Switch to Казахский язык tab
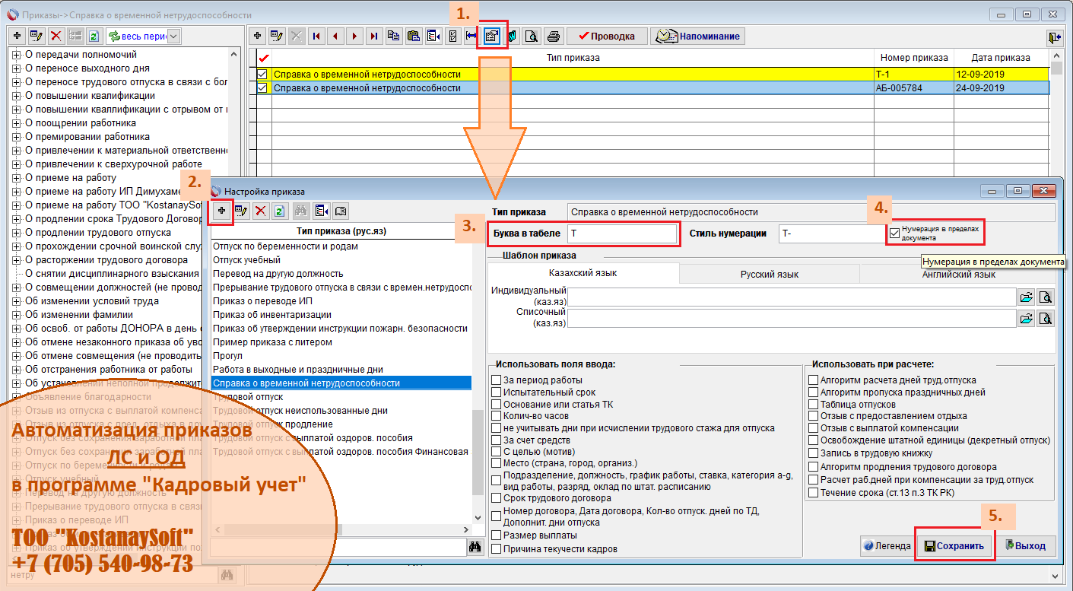Screen dimensions: 1073x591 (x=583, y=273)
